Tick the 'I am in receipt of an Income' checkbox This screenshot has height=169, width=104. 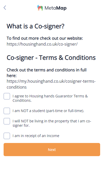(7, 136)
